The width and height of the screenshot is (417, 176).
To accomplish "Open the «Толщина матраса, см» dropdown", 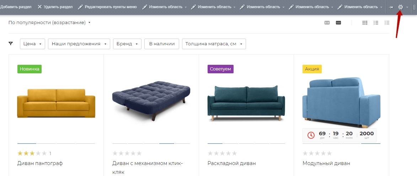I will click(214, 44).
